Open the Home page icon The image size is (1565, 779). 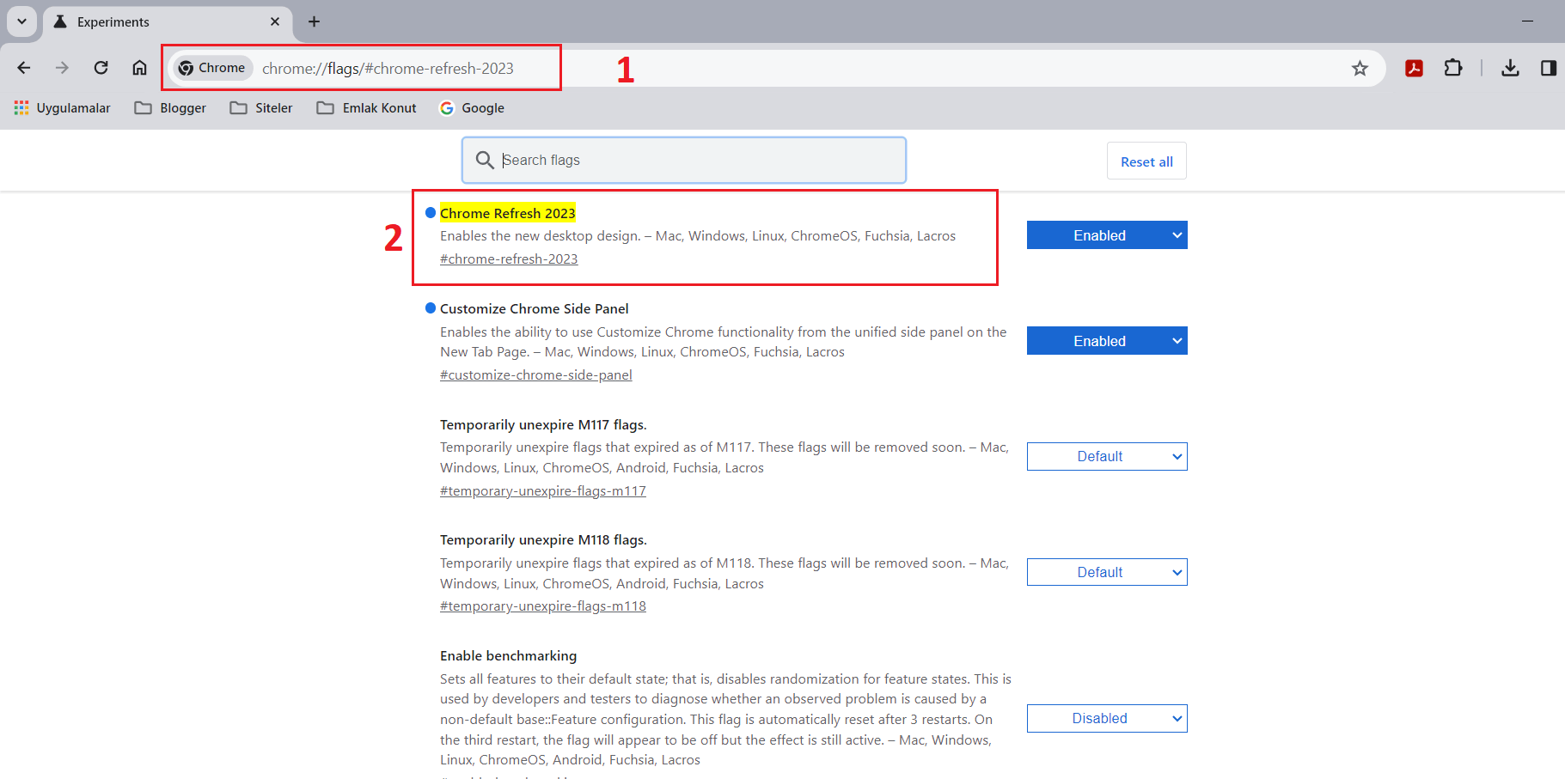coord(139,68)
